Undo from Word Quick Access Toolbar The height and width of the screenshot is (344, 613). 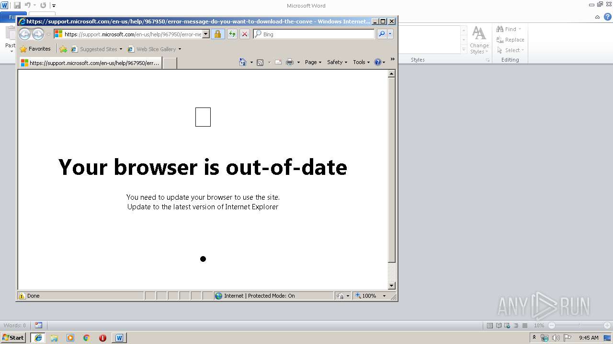[x=28, y=5]
